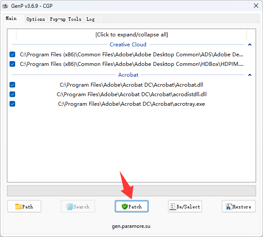Uncheck the HDBox HDPIM path checkbox
Screen dimensions: 263x237
[x=13, y=64]
